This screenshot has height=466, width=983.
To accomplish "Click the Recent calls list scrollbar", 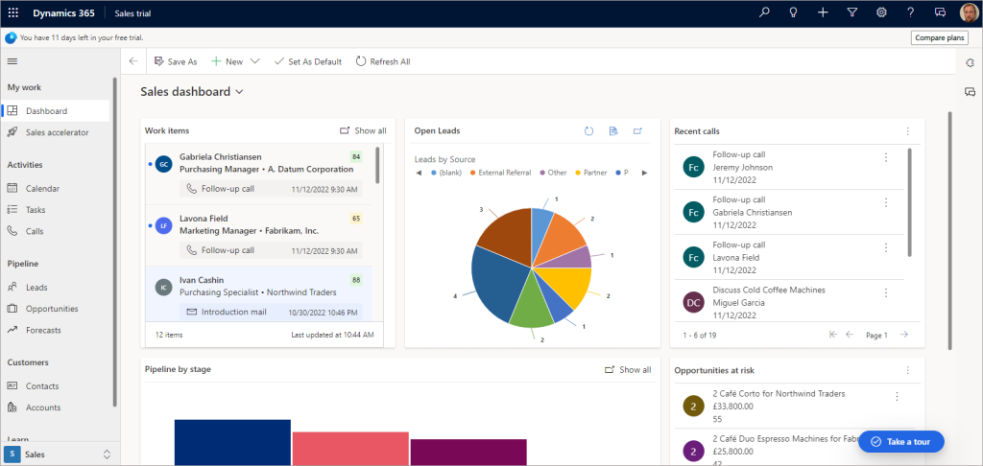I will click(910, 201).
